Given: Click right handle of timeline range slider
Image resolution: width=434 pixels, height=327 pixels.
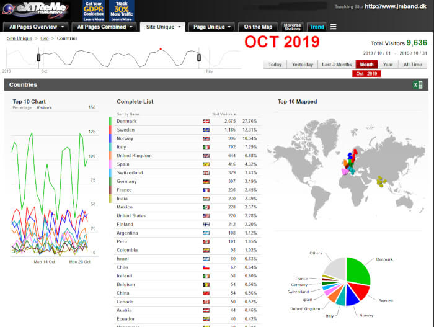Looking at the screenshot, I should (x=199, y=57).
